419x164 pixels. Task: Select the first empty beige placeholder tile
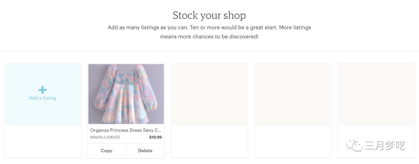tap(209, 94)
